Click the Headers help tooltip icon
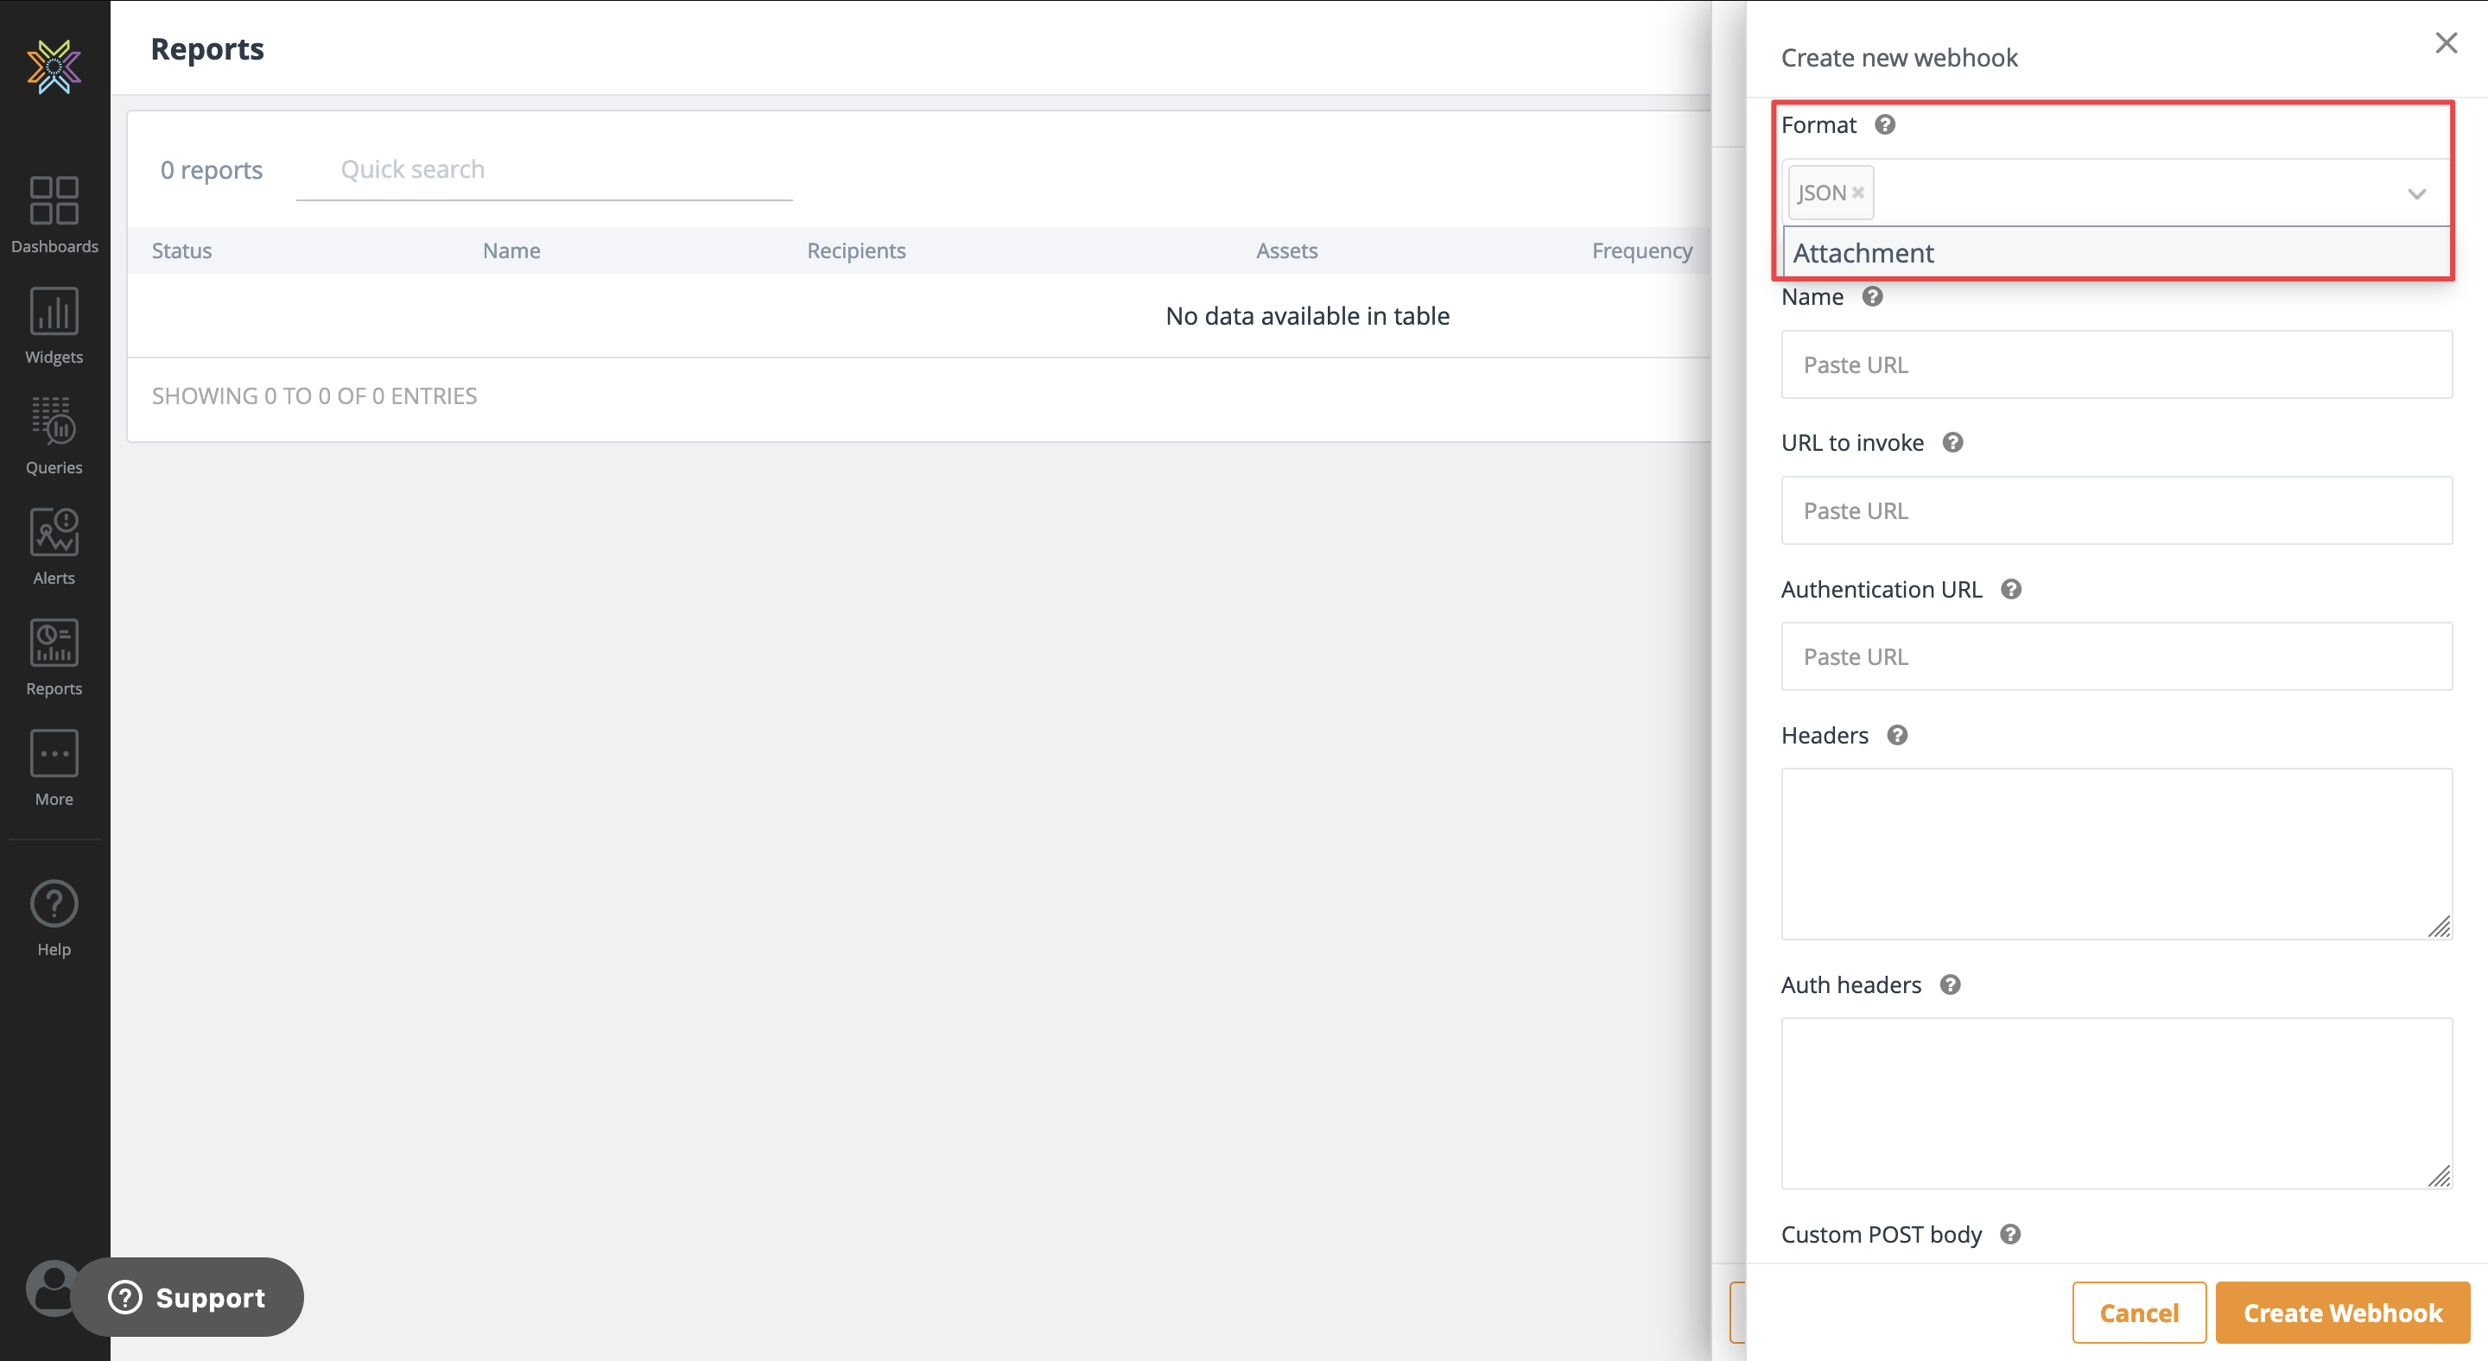The image size is (2488, 1361). pos(1897,736)
